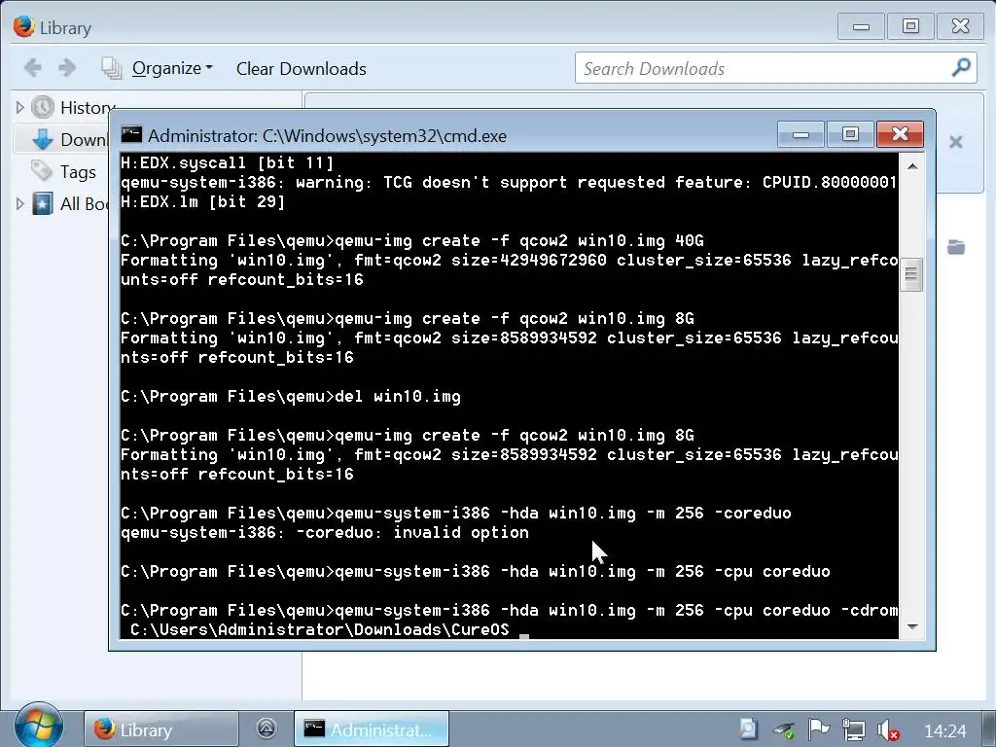Image resolution: width=996 pixels, height=747 pixels.
Task: Click the cmd scrollbar thumb
Action: click(x=911, y=273)
